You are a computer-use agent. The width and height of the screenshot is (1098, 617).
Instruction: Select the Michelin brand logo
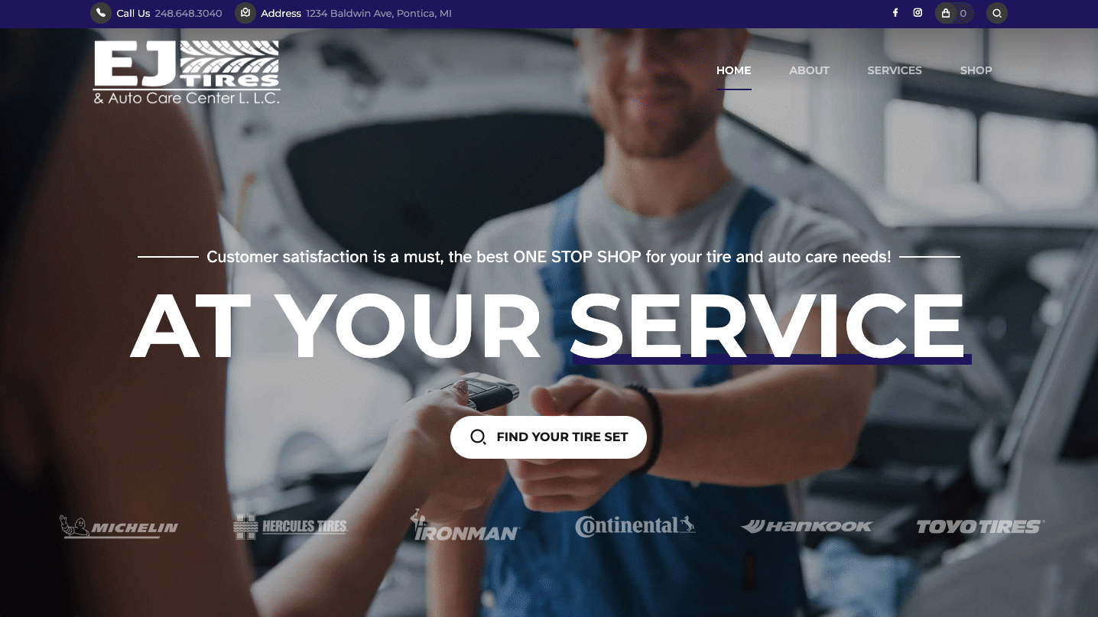point(119,526)
